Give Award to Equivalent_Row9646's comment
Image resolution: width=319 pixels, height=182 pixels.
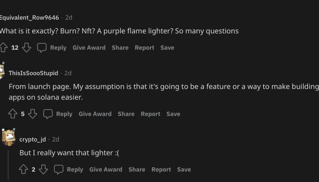[89, 48]
